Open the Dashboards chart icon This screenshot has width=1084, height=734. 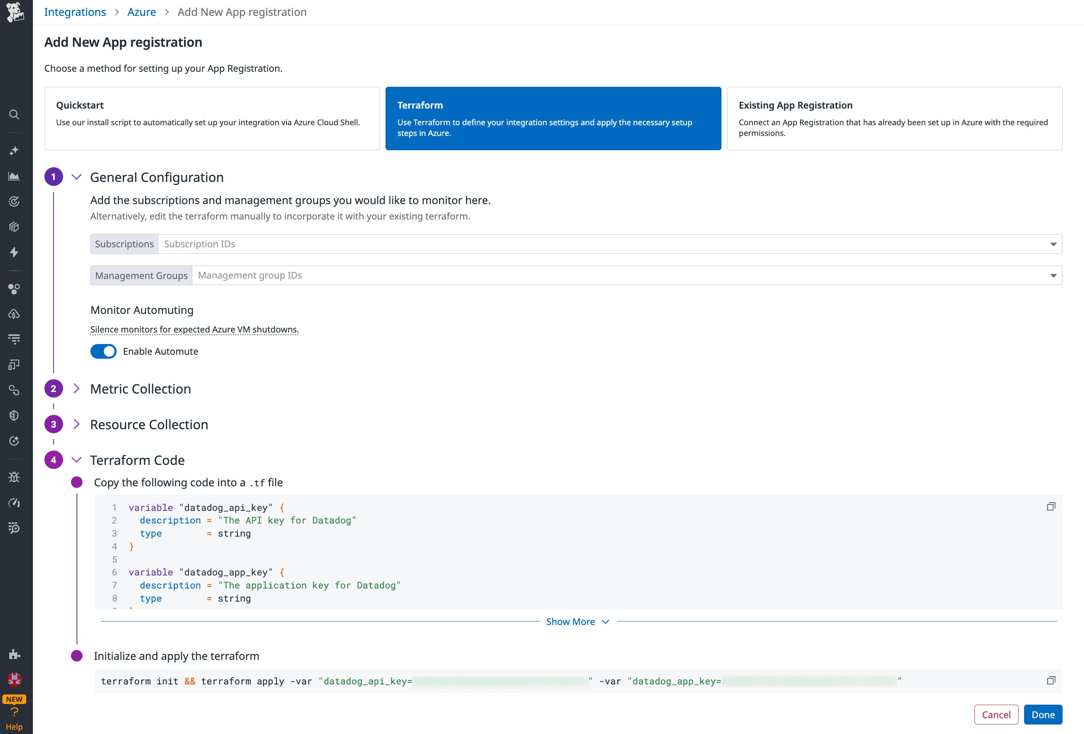(14, 177)
